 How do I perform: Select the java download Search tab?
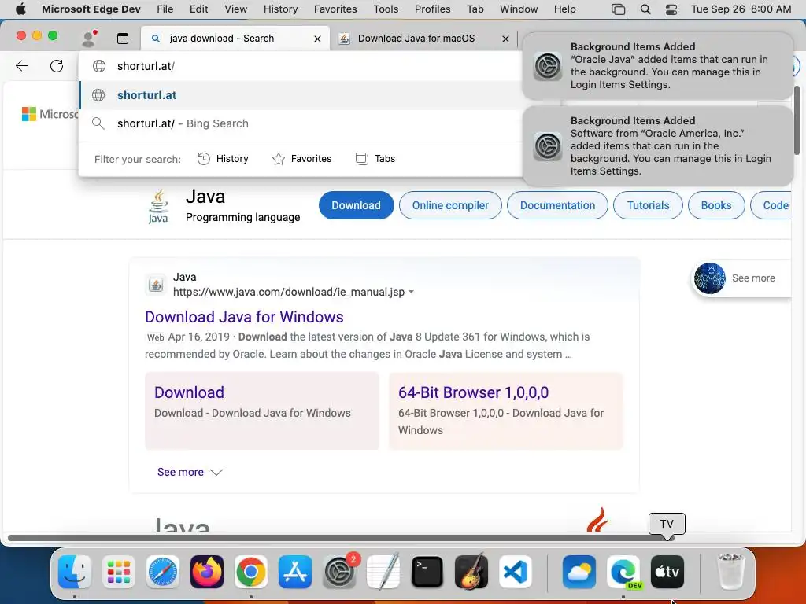coord(235,39)
